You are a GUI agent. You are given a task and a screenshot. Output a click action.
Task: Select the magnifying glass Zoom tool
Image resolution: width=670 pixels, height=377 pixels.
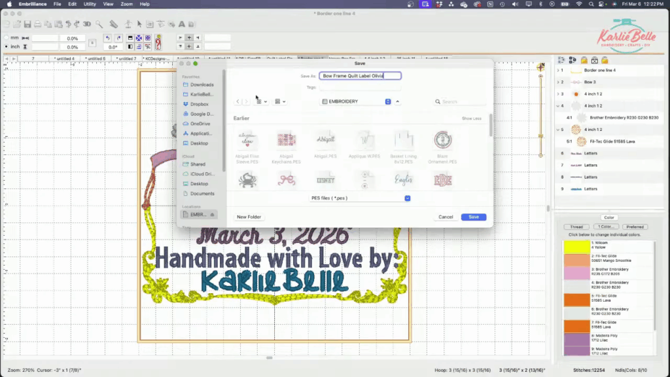[99, 24]
